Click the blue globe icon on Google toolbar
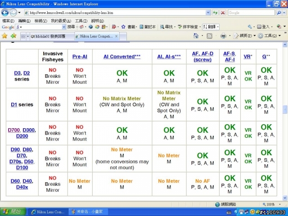 90,27
